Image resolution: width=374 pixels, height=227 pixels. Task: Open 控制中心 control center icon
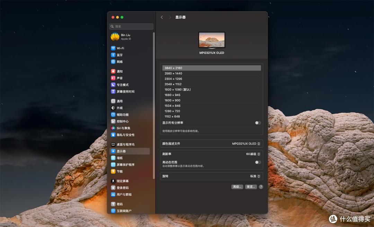pyautogui.click(x=113, y=121)
